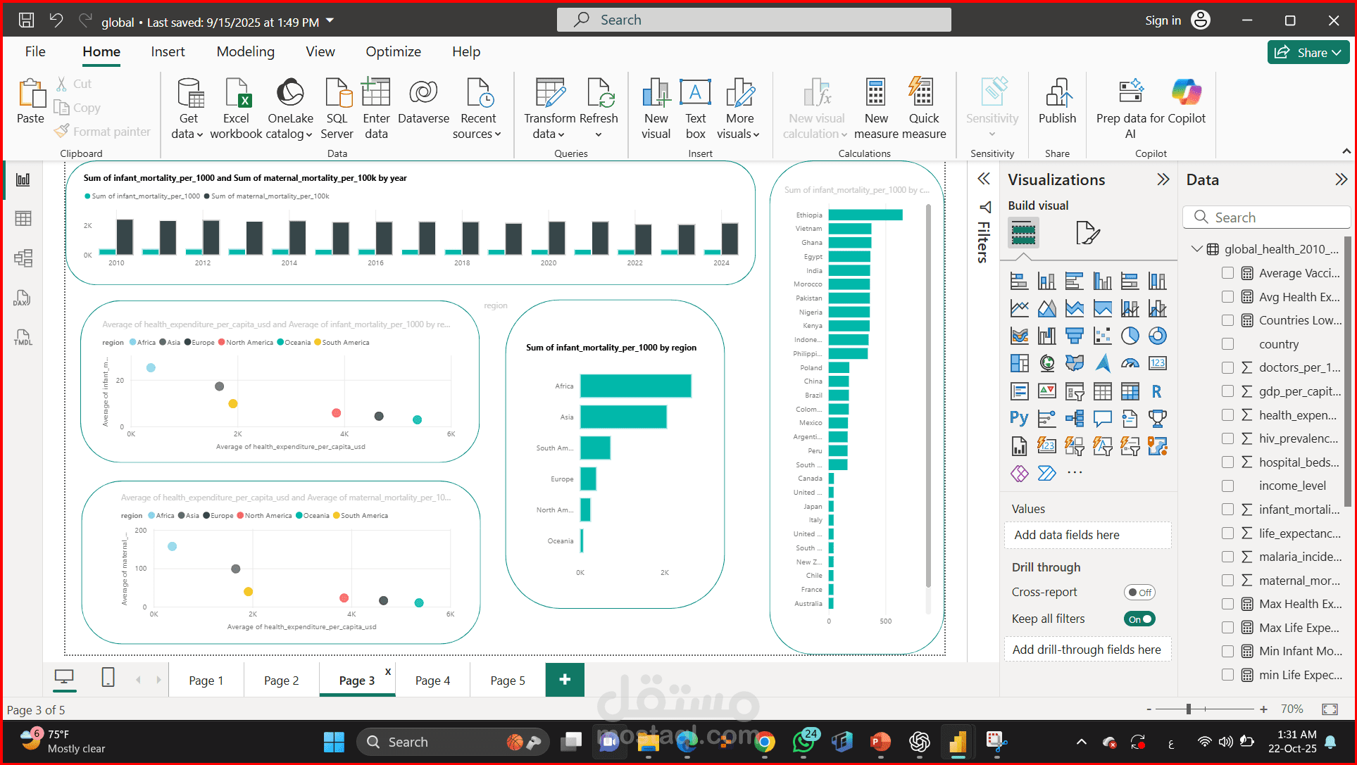Collapse the global_health_2010 table tree
Image resolution: width=1357 pixels, height=765 pixels.
(x=1196, y=249)
